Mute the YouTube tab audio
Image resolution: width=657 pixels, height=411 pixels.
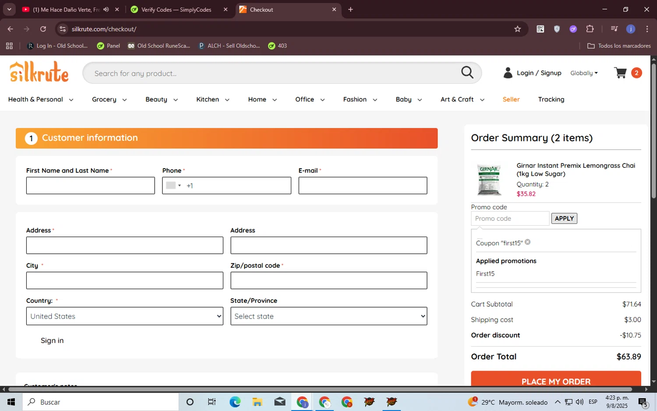pyautogui.click(x=106, y=9)
